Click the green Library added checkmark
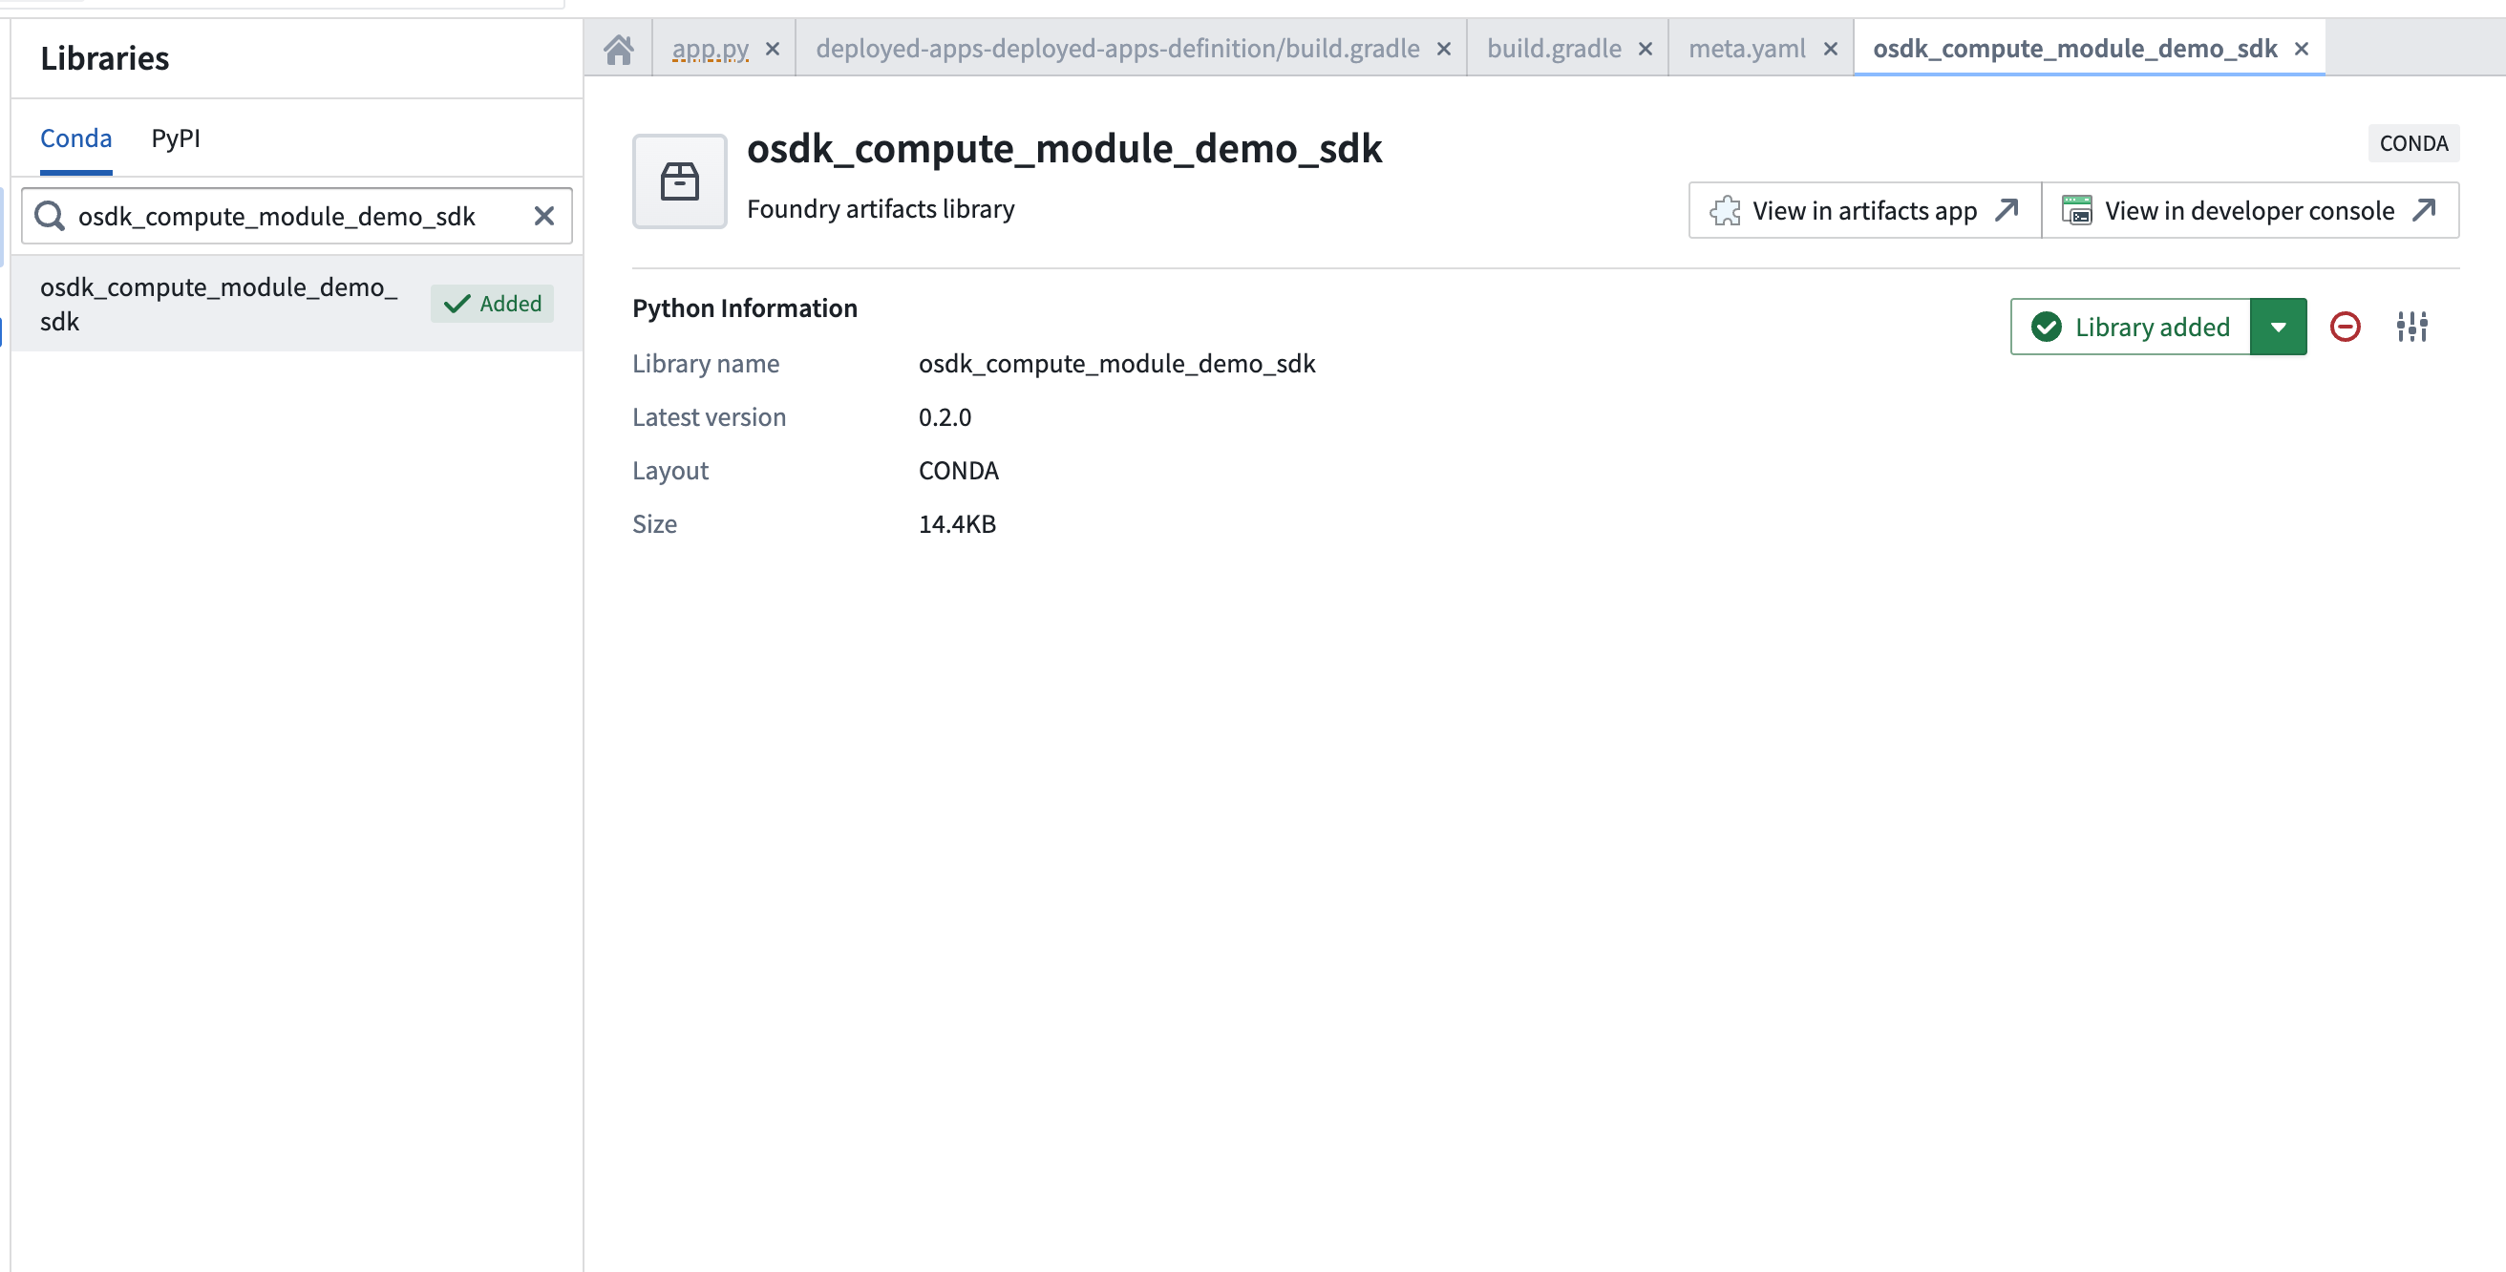Viewport: 2506px width, 1272px height. (x=2049, y=327)
